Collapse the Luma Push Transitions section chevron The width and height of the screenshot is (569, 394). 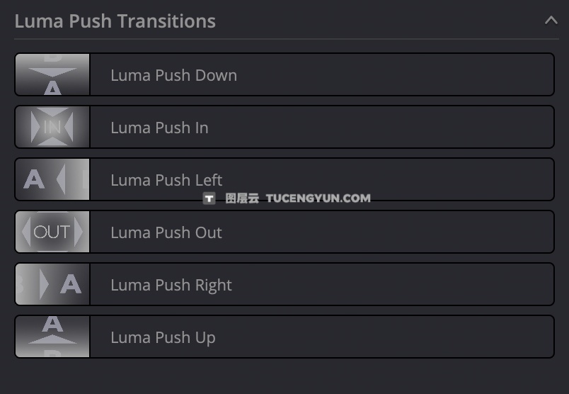click(x=551, y=21)
